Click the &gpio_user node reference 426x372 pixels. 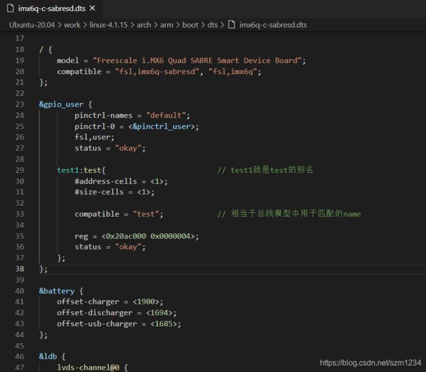point(61,104)
